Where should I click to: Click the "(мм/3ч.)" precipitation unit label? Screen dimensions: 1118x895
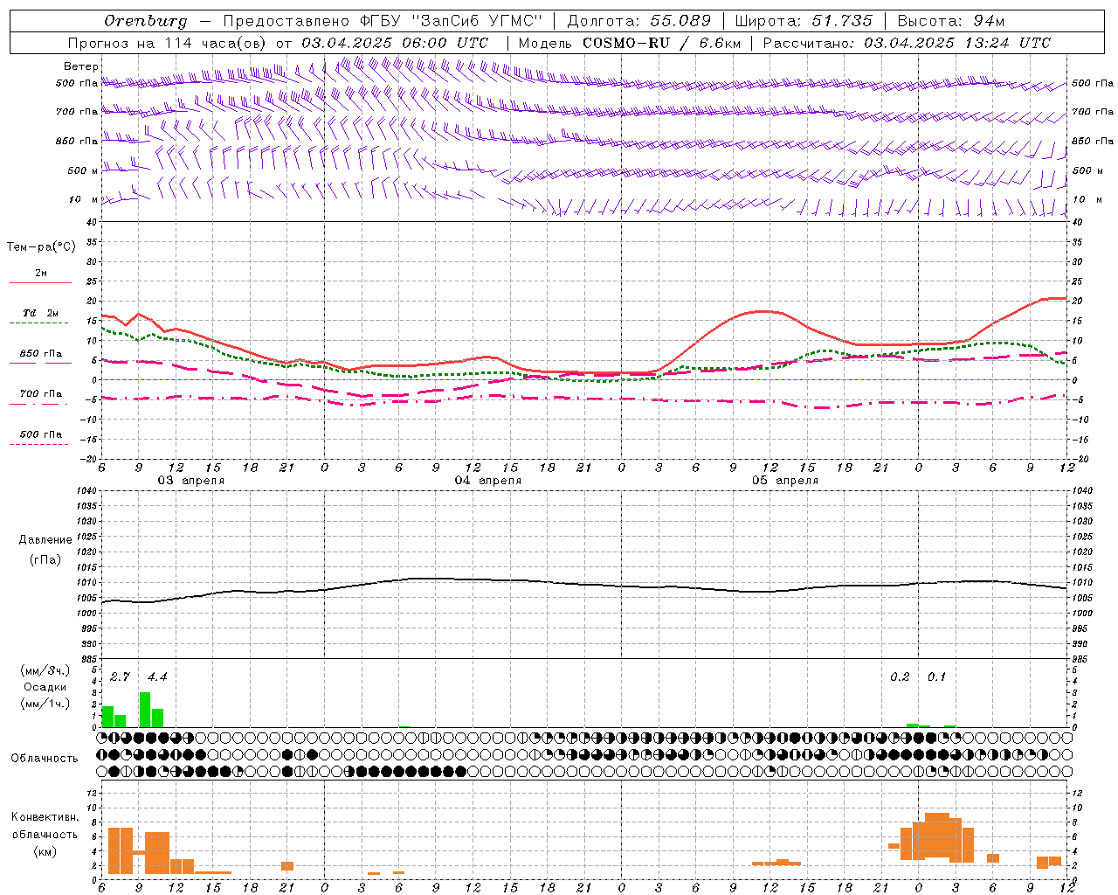click(45, 670)
